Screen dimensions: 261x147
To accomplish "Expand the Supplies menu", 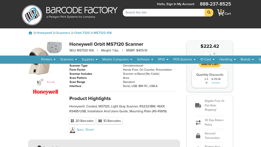I will 89,59.
